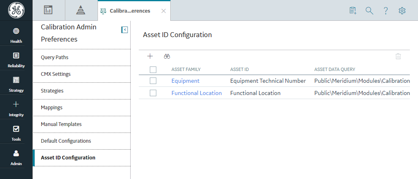
Task: Add a new Asset ID configuration
Action: [x=150, y=56]
